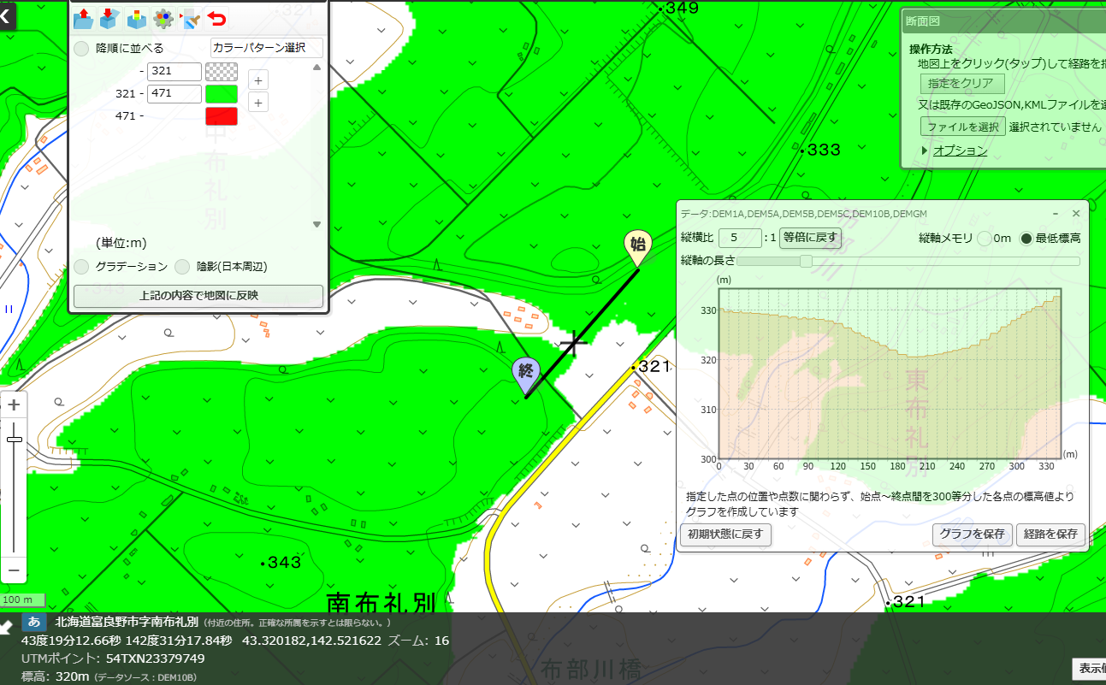The height and width of the screenshot is (685, 1106).
Task: Click the red undo arrow icon
Action: click(x=217, y=18)
